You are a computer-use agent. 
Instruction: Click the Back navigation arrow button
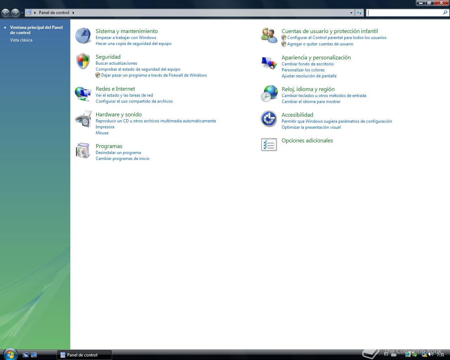pos(6,13)
